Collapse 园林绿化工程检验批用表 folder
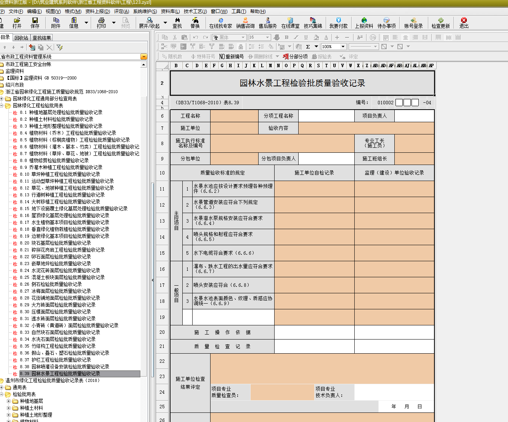The width and height of the screenshot is (508, 422). (2, 105)
